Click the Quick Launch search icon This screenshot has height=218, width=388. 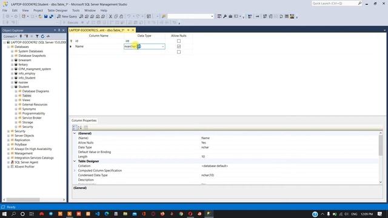360,3
